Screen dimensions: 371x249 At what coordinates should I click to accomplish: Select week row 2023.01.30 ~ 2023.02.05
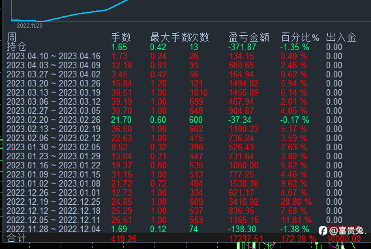pyautogui.click(x=53, y=147)
